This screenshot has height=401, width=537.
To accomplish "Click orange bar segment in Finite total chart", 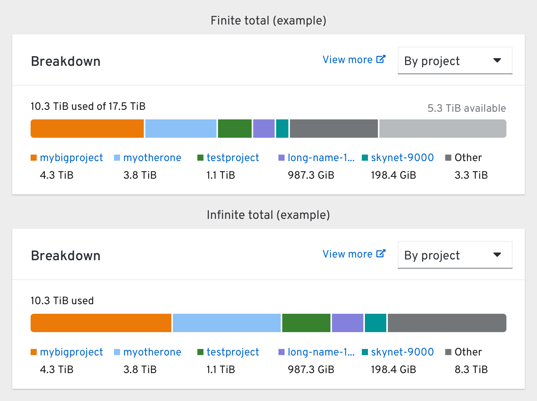I will (87, 129).
